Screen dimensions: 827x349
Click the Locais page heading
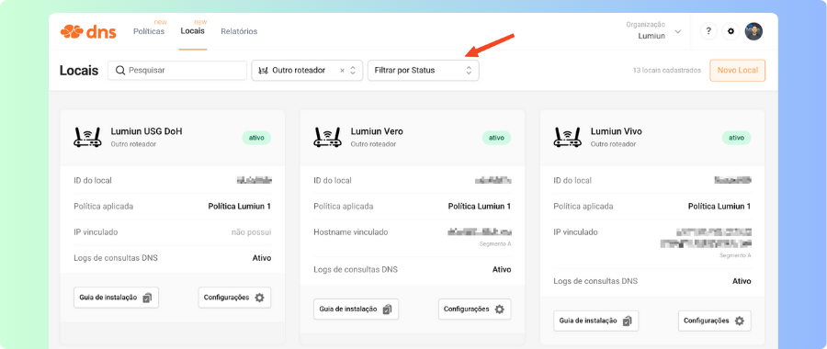coord(79,70)
